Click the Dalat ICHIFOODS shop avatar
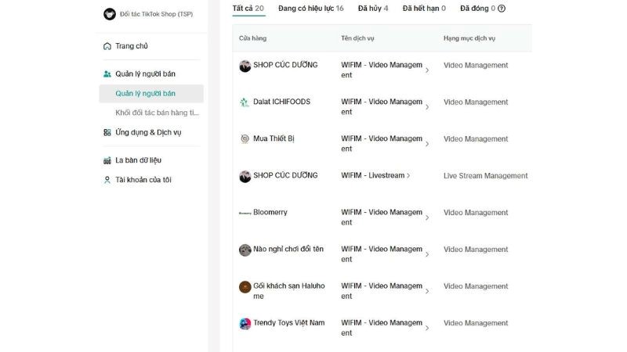This screenshot has width=627, height=352. [245, 102]
